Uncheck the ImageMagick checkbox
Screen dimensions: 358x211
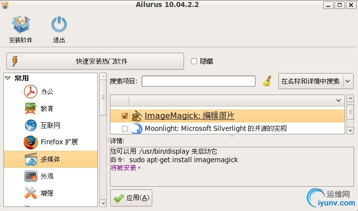(x=125, y=116)
